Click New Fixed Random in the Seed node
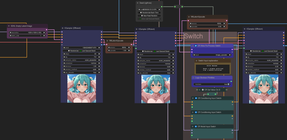Image resolution: width=287 pixels, height=140 pixels. tap(149, 16)
